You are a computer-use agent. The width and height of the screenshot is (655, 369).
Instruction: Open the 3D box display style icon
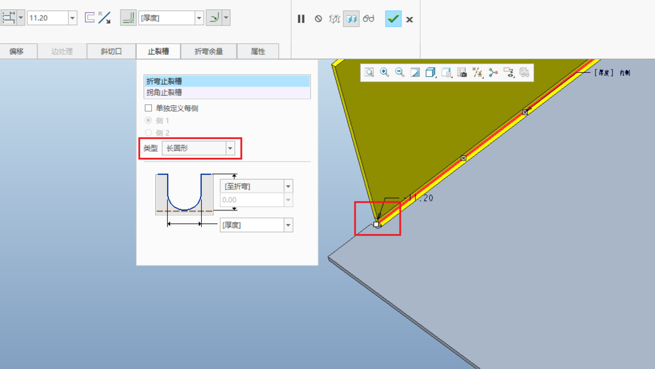(x=430, y=73)
